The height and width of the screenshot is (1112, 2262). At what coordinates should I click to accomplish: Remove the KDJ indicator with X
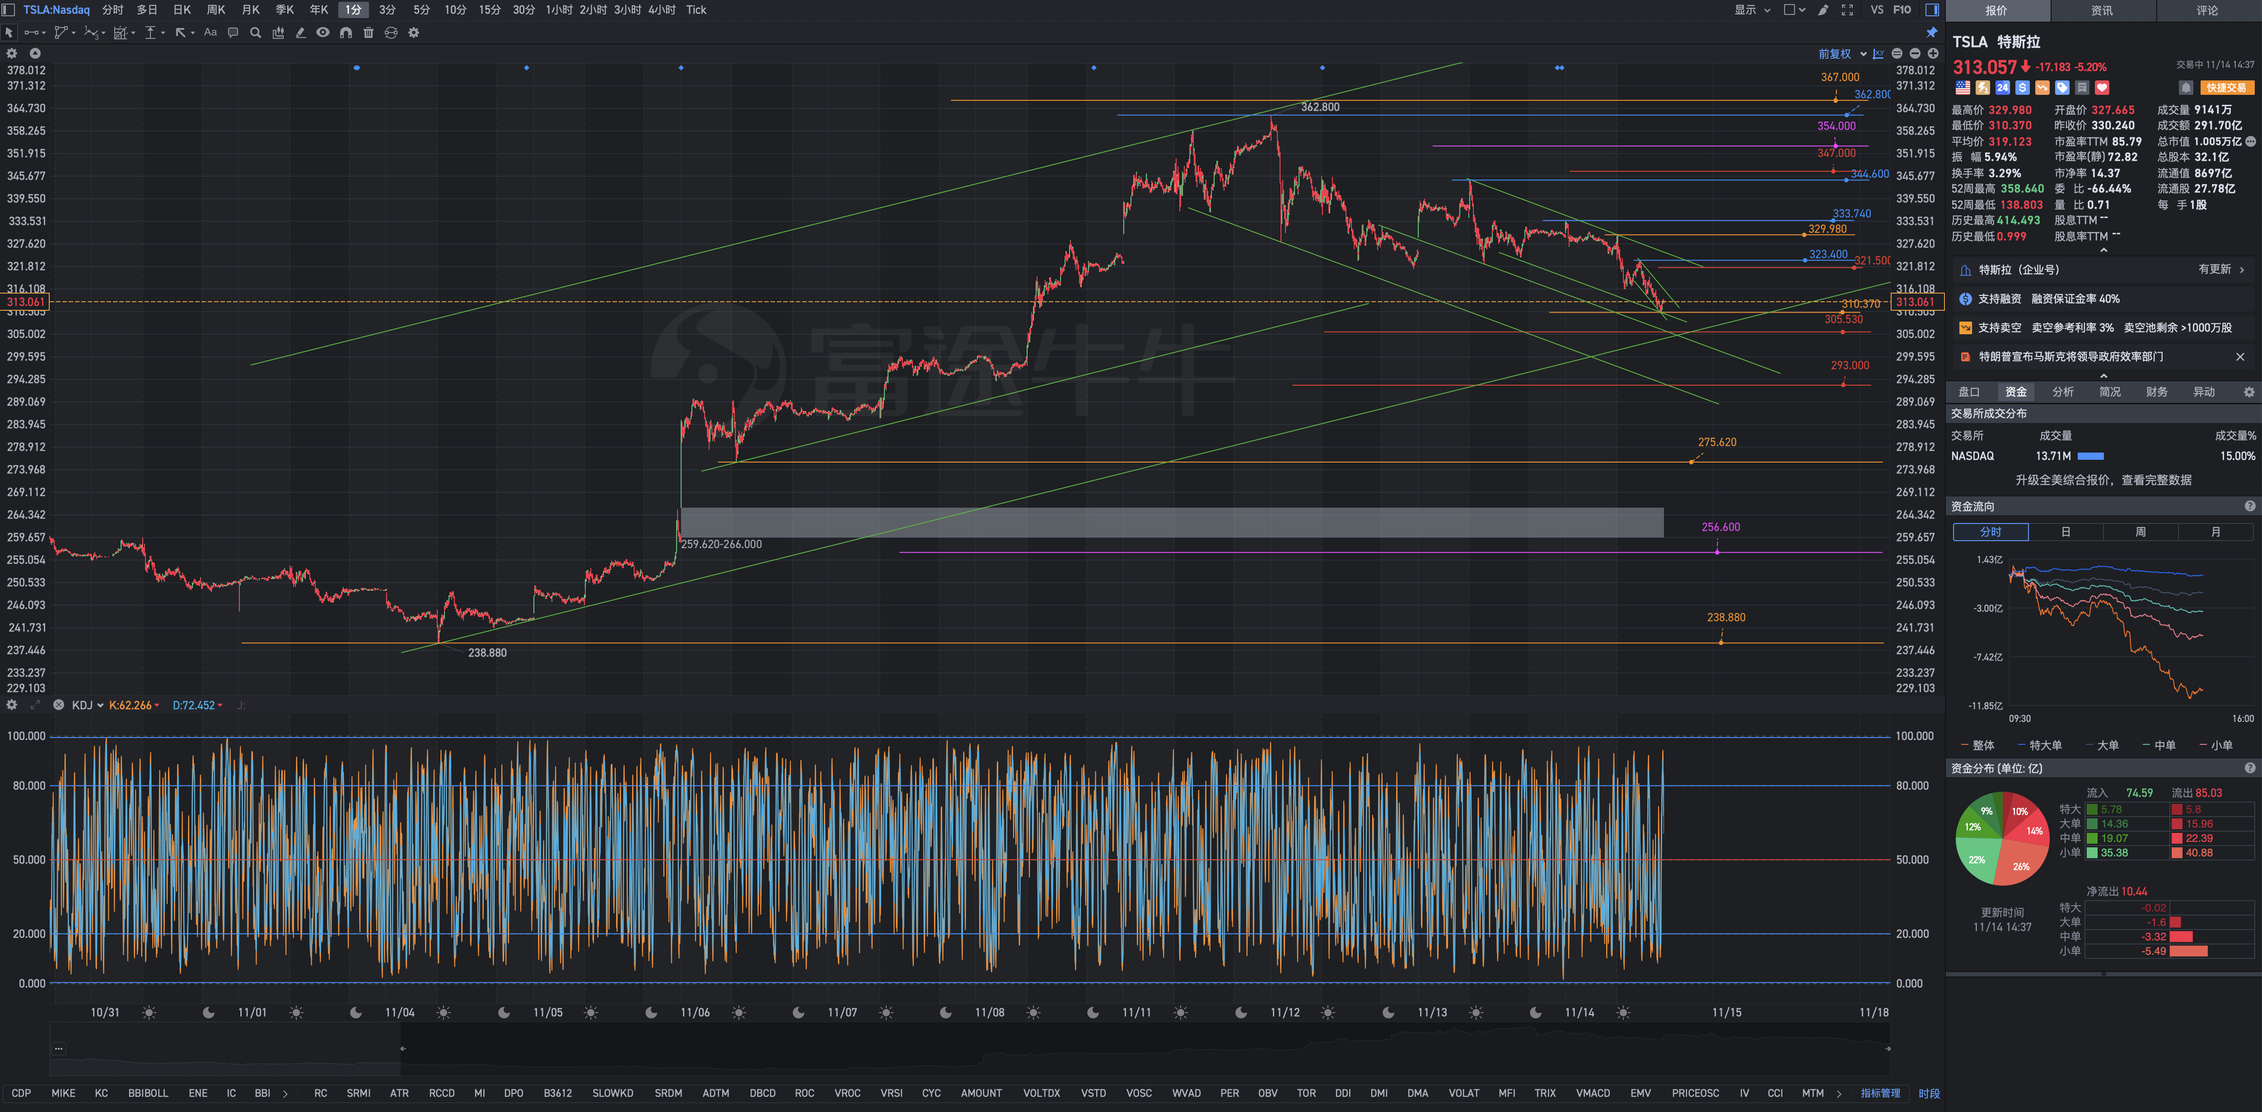[58, 706]
